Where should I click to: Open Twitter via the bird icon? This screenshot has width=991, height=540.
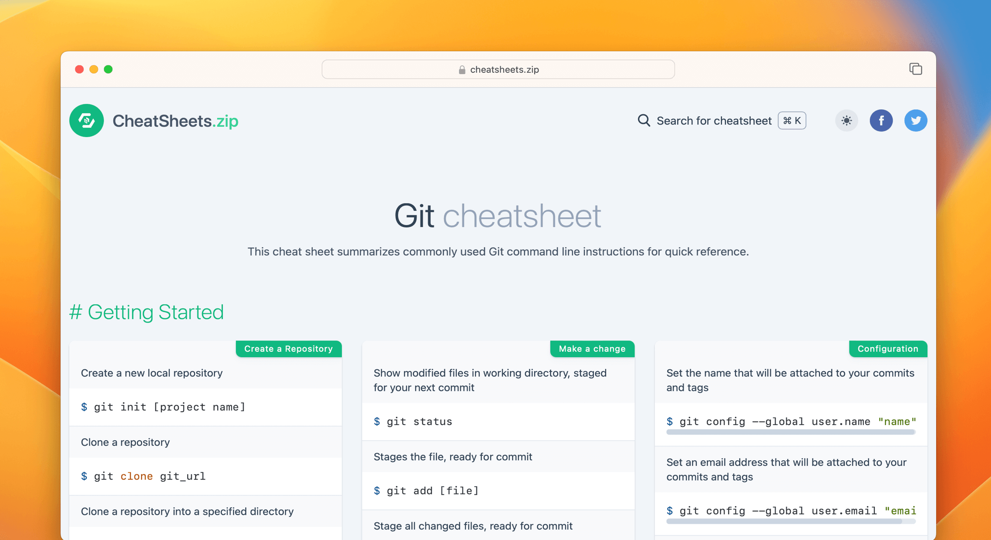916,121
